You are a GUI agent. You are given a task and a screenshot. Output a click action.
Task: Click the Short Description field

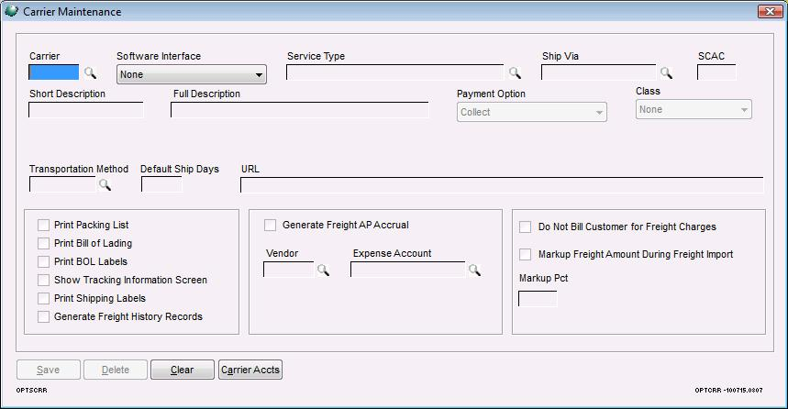coord(86,110)
